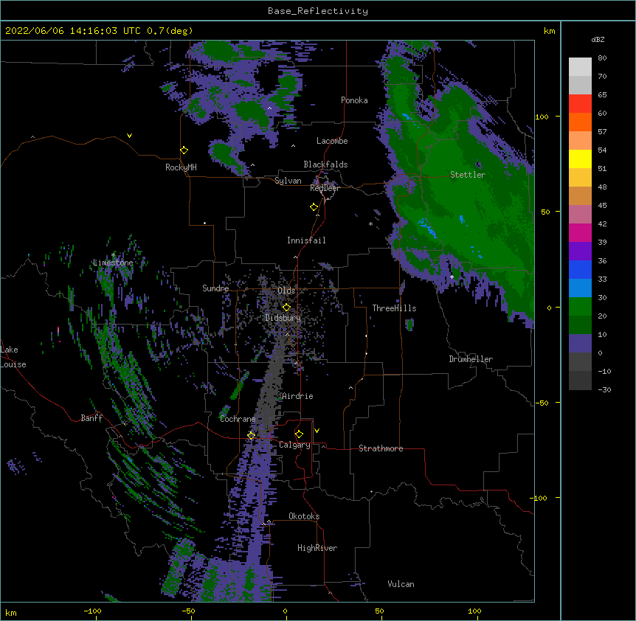Click the -30 value on dBZ legend

[x=604, y=389]
